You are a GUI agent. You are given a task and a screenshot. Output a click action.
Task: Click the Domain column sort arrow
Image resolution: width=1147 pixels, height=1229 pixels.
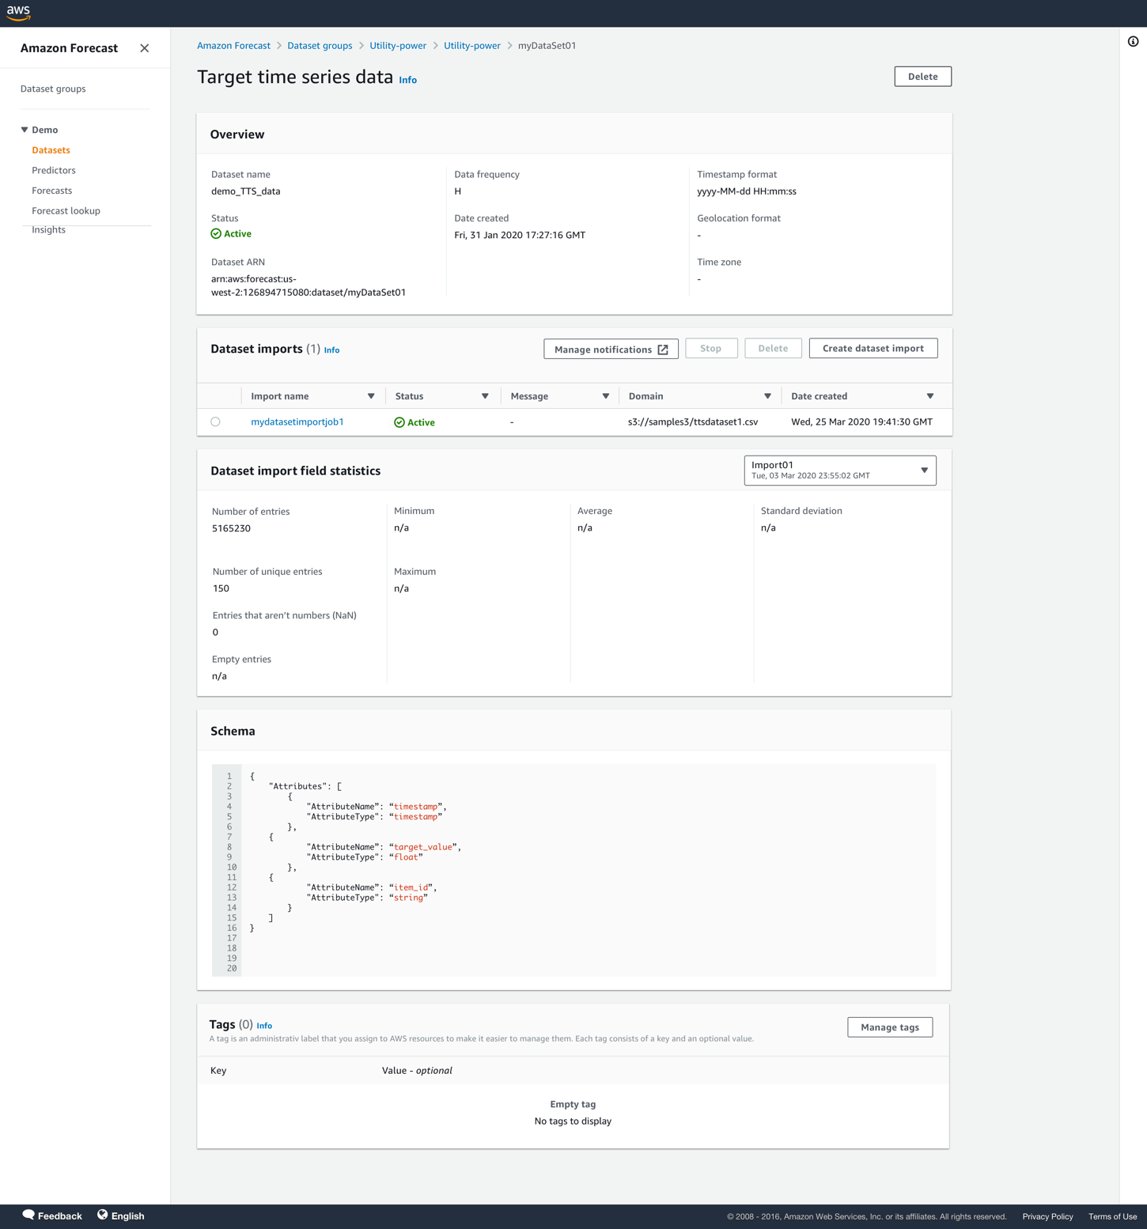[x=767, y=396]
